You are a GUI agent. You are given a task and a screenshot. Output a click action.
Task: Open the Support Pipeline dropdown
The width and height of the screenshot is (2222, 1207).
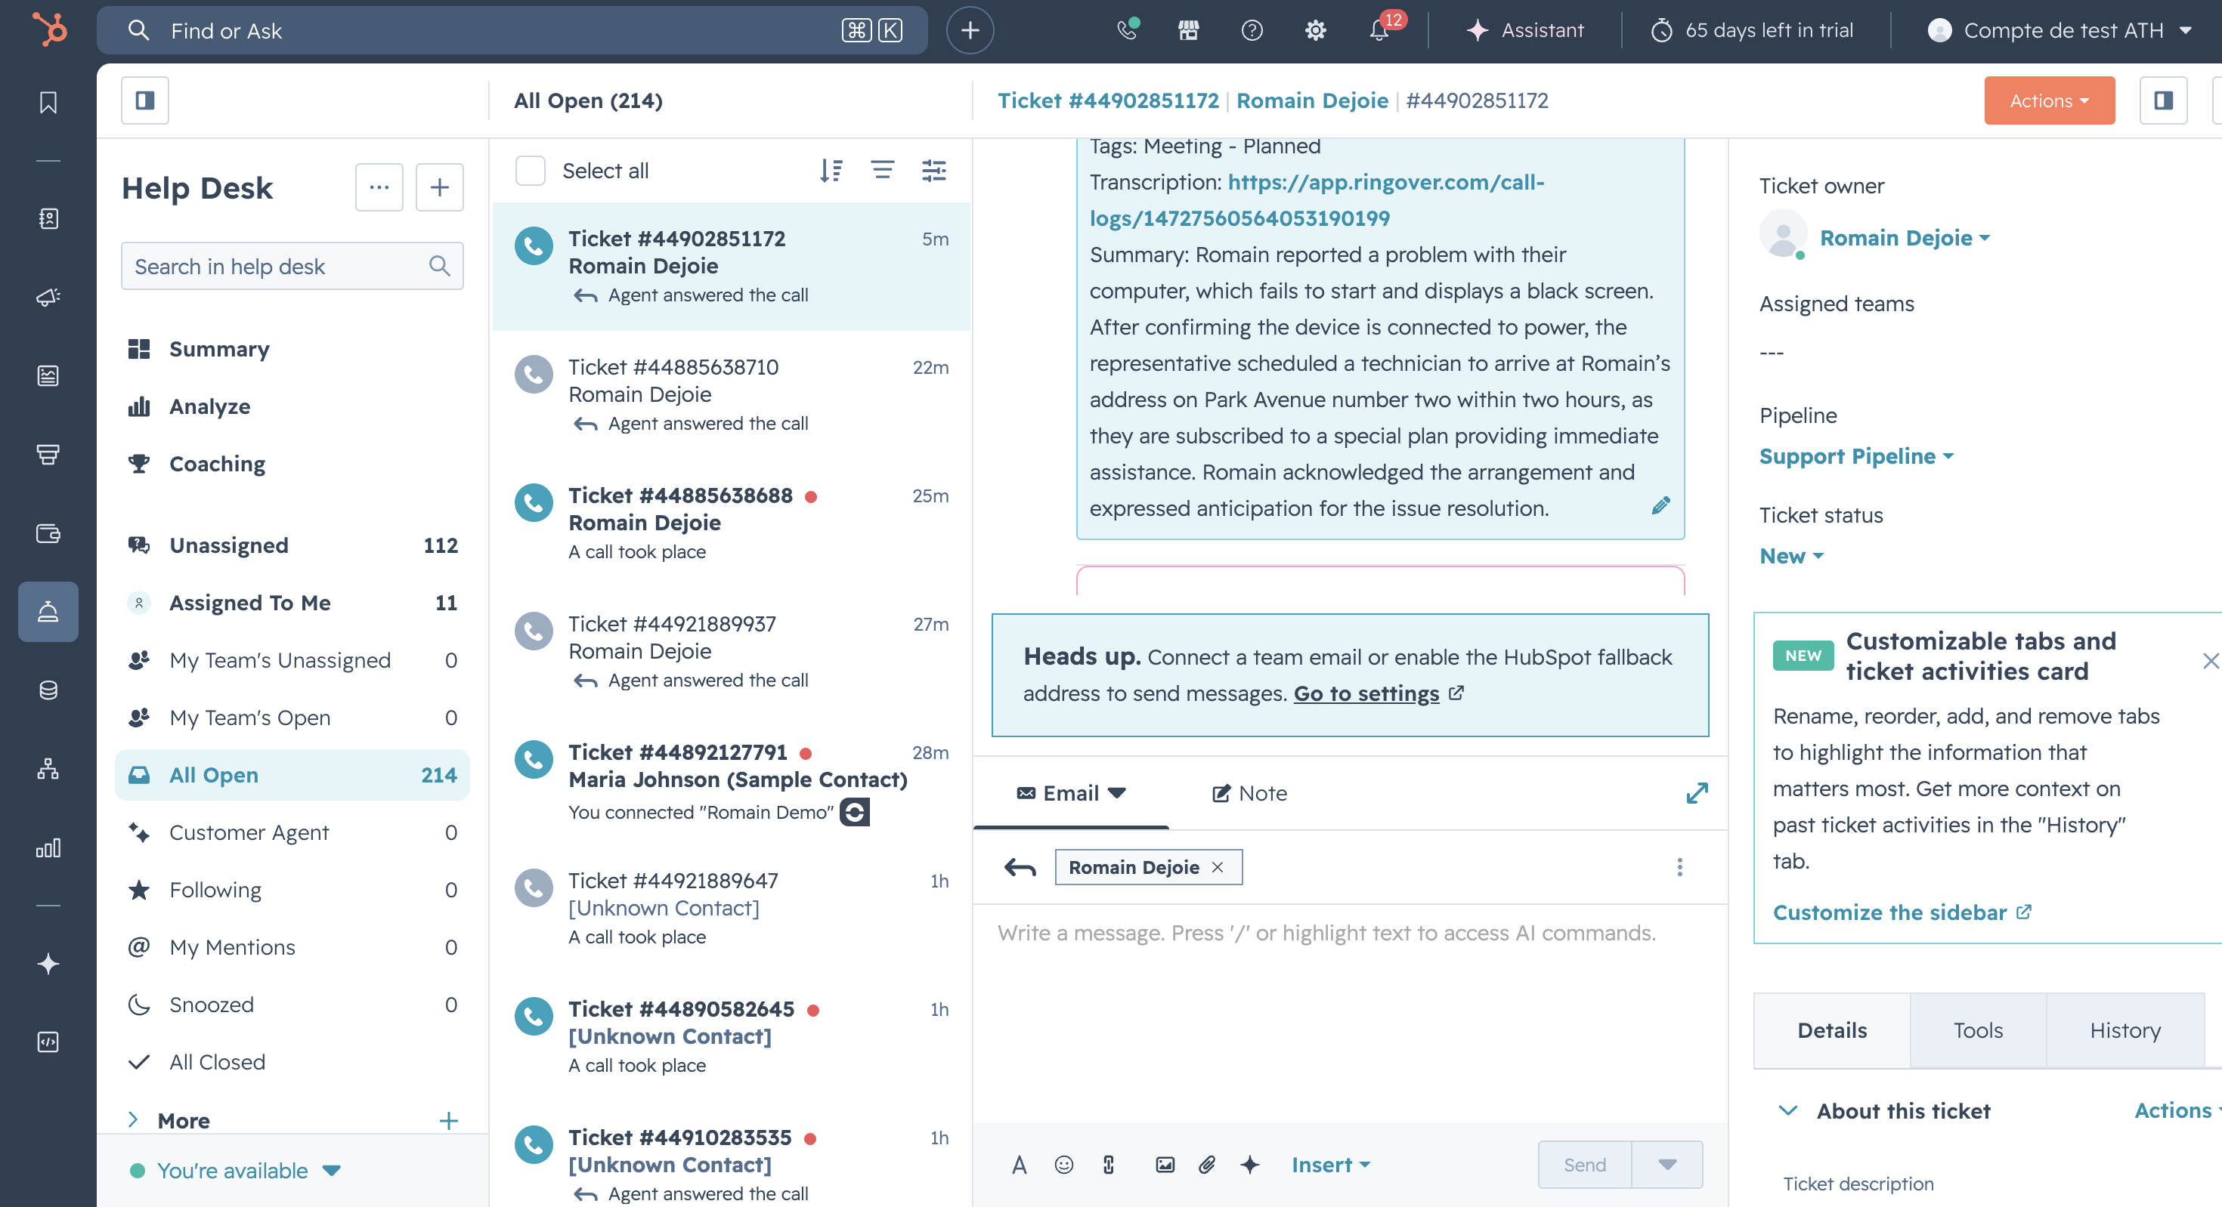pyautogui.click(x=1855, y=456)
